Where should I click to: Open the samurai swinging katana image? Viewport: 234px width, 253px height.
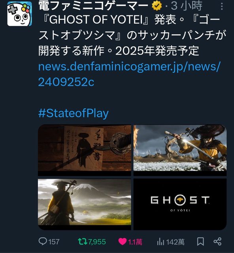click(180, 150)
